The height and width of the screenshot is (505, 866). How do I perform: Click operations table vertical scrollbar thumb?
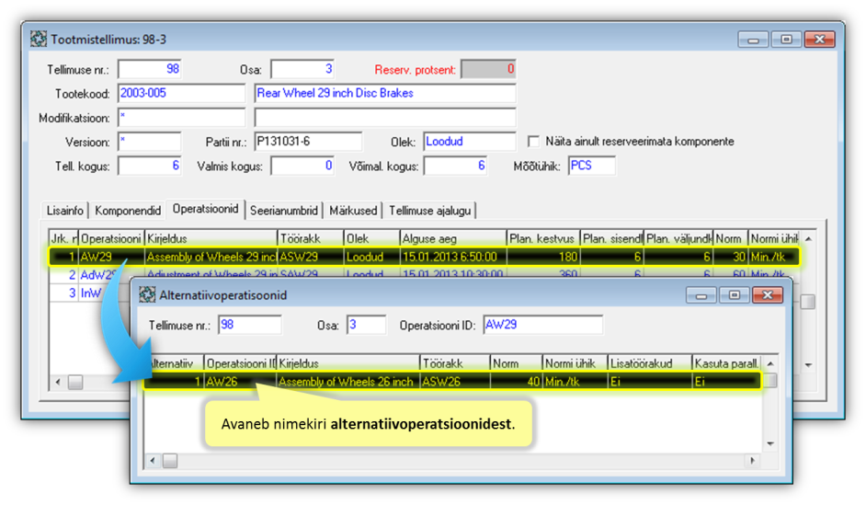808,302
